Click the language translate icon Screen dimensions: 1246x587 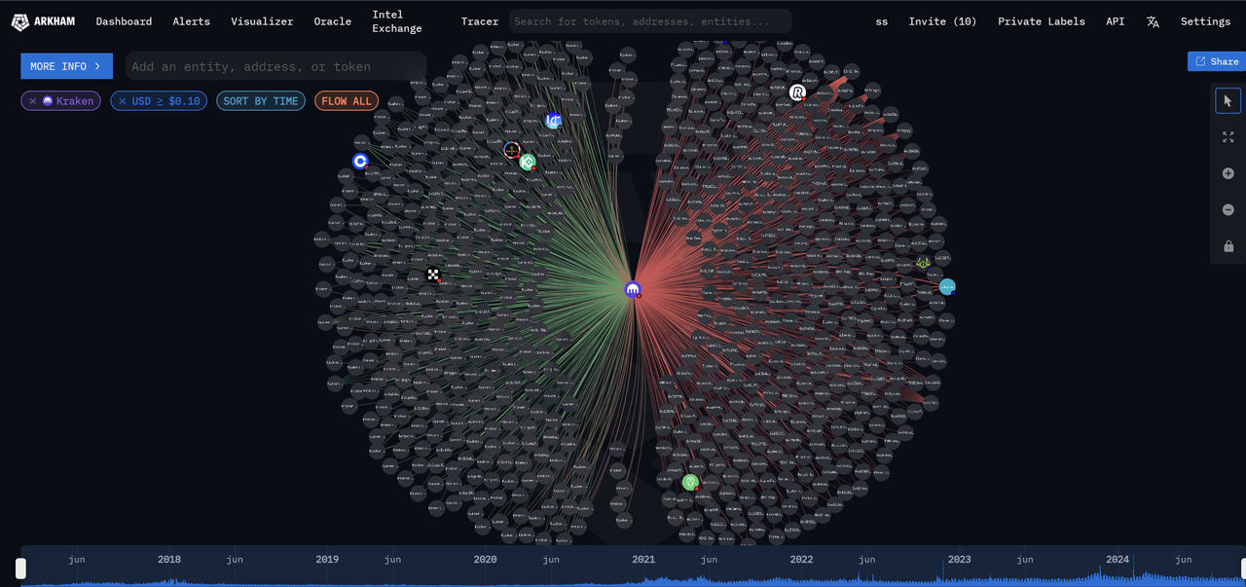click(x=1153, y=21)
